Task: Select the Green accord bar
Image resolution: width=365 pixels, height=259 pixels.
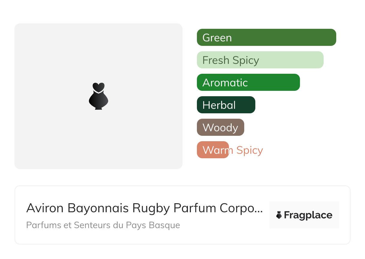Action: pyautogui.click(x=266, y=37)
